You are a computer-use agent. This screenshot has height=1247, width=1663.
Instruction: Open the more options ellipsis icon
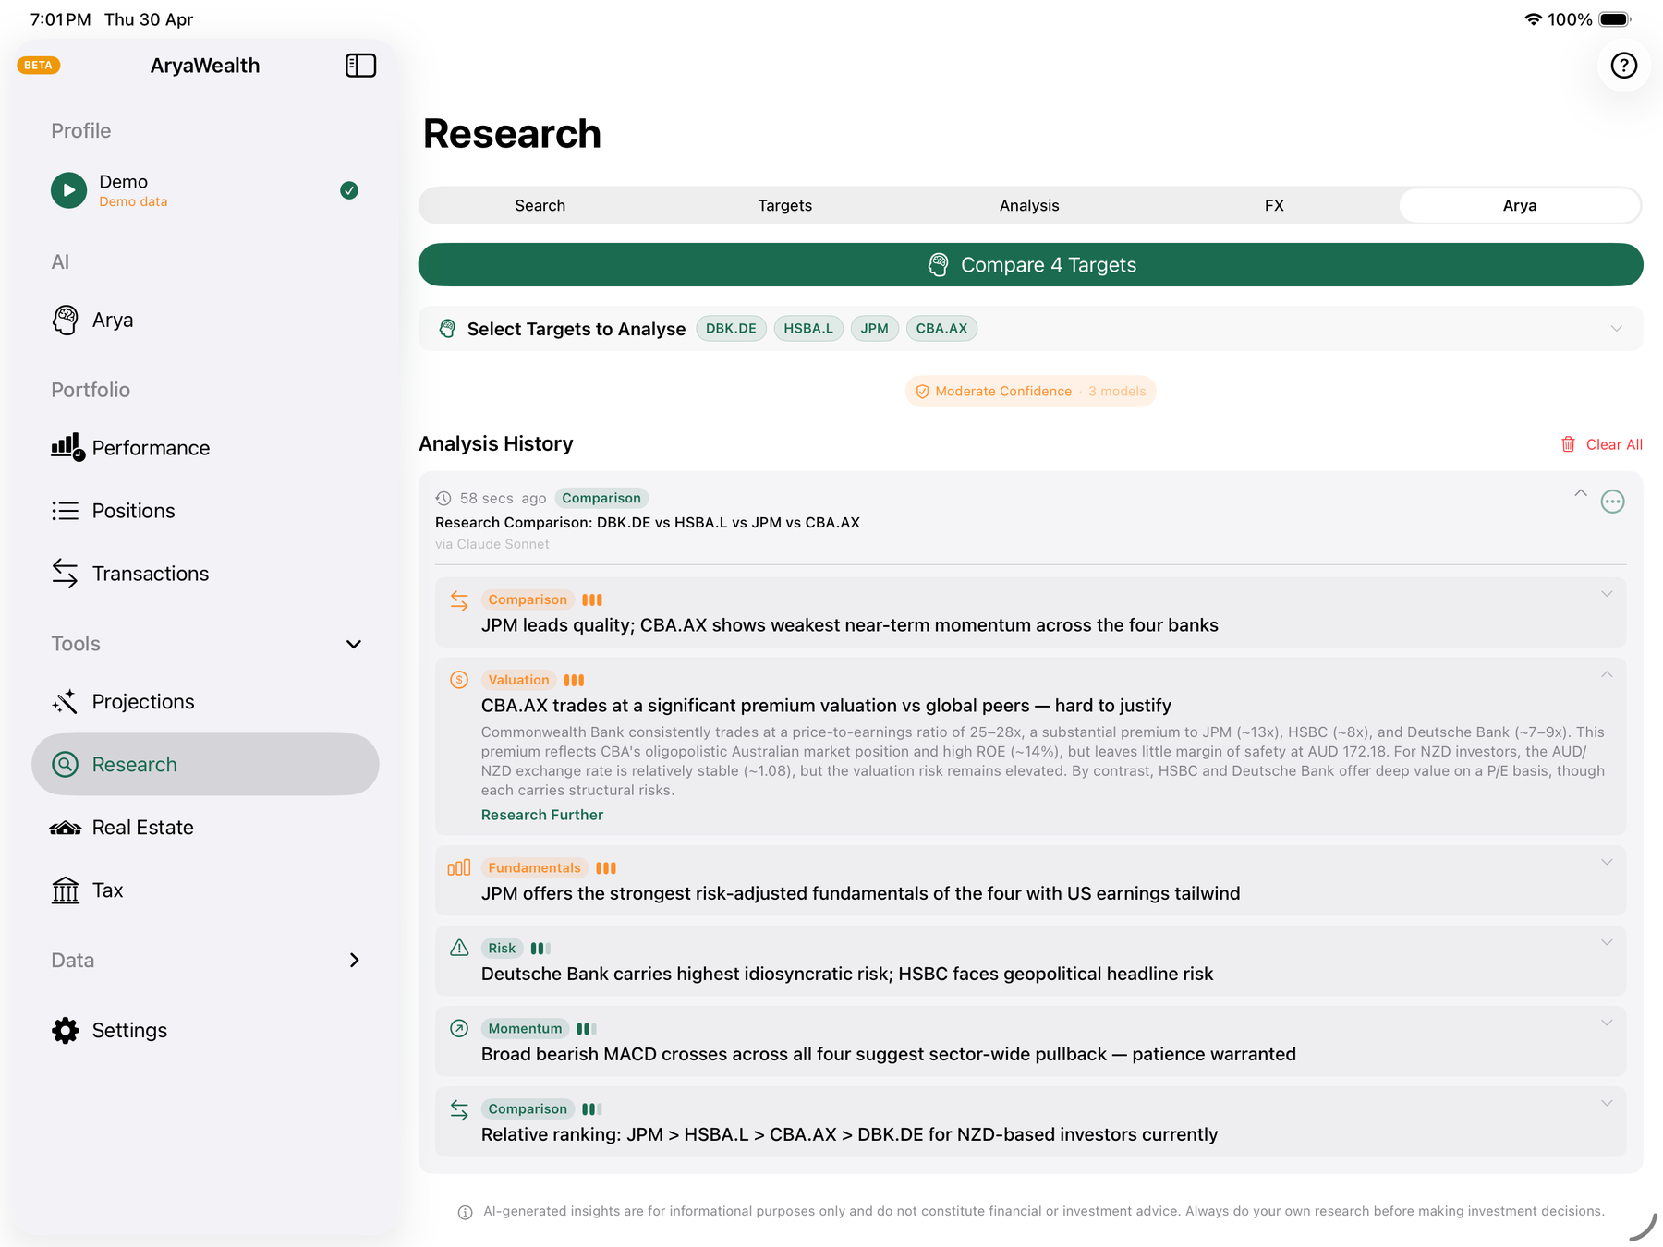point(1612,502)
